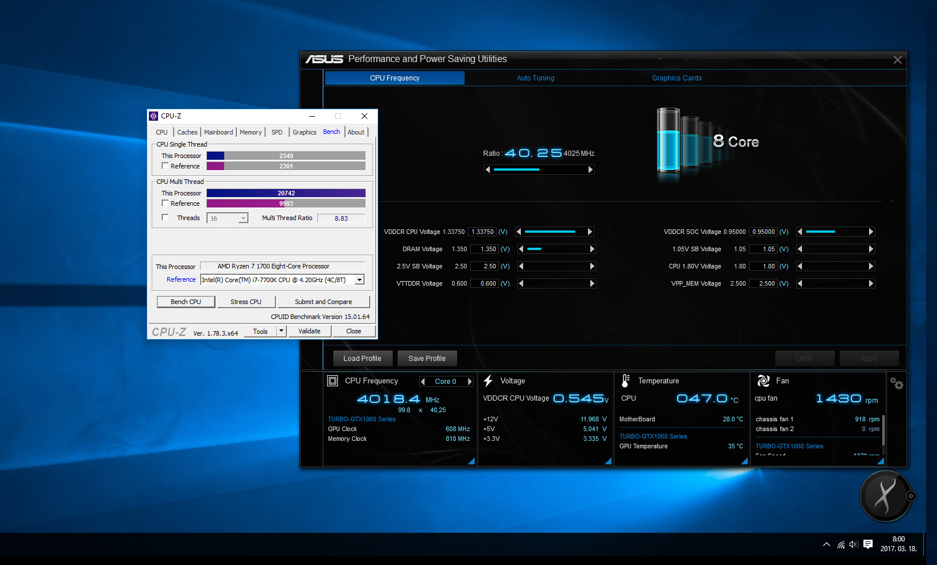Screen dimensions: 937x565
Task: Click the DRAM Voltage input field 1.350
Action: point(484,249)
